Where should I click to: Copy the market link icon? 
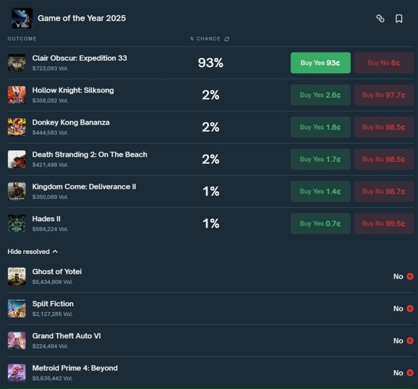tap(380, 18)
